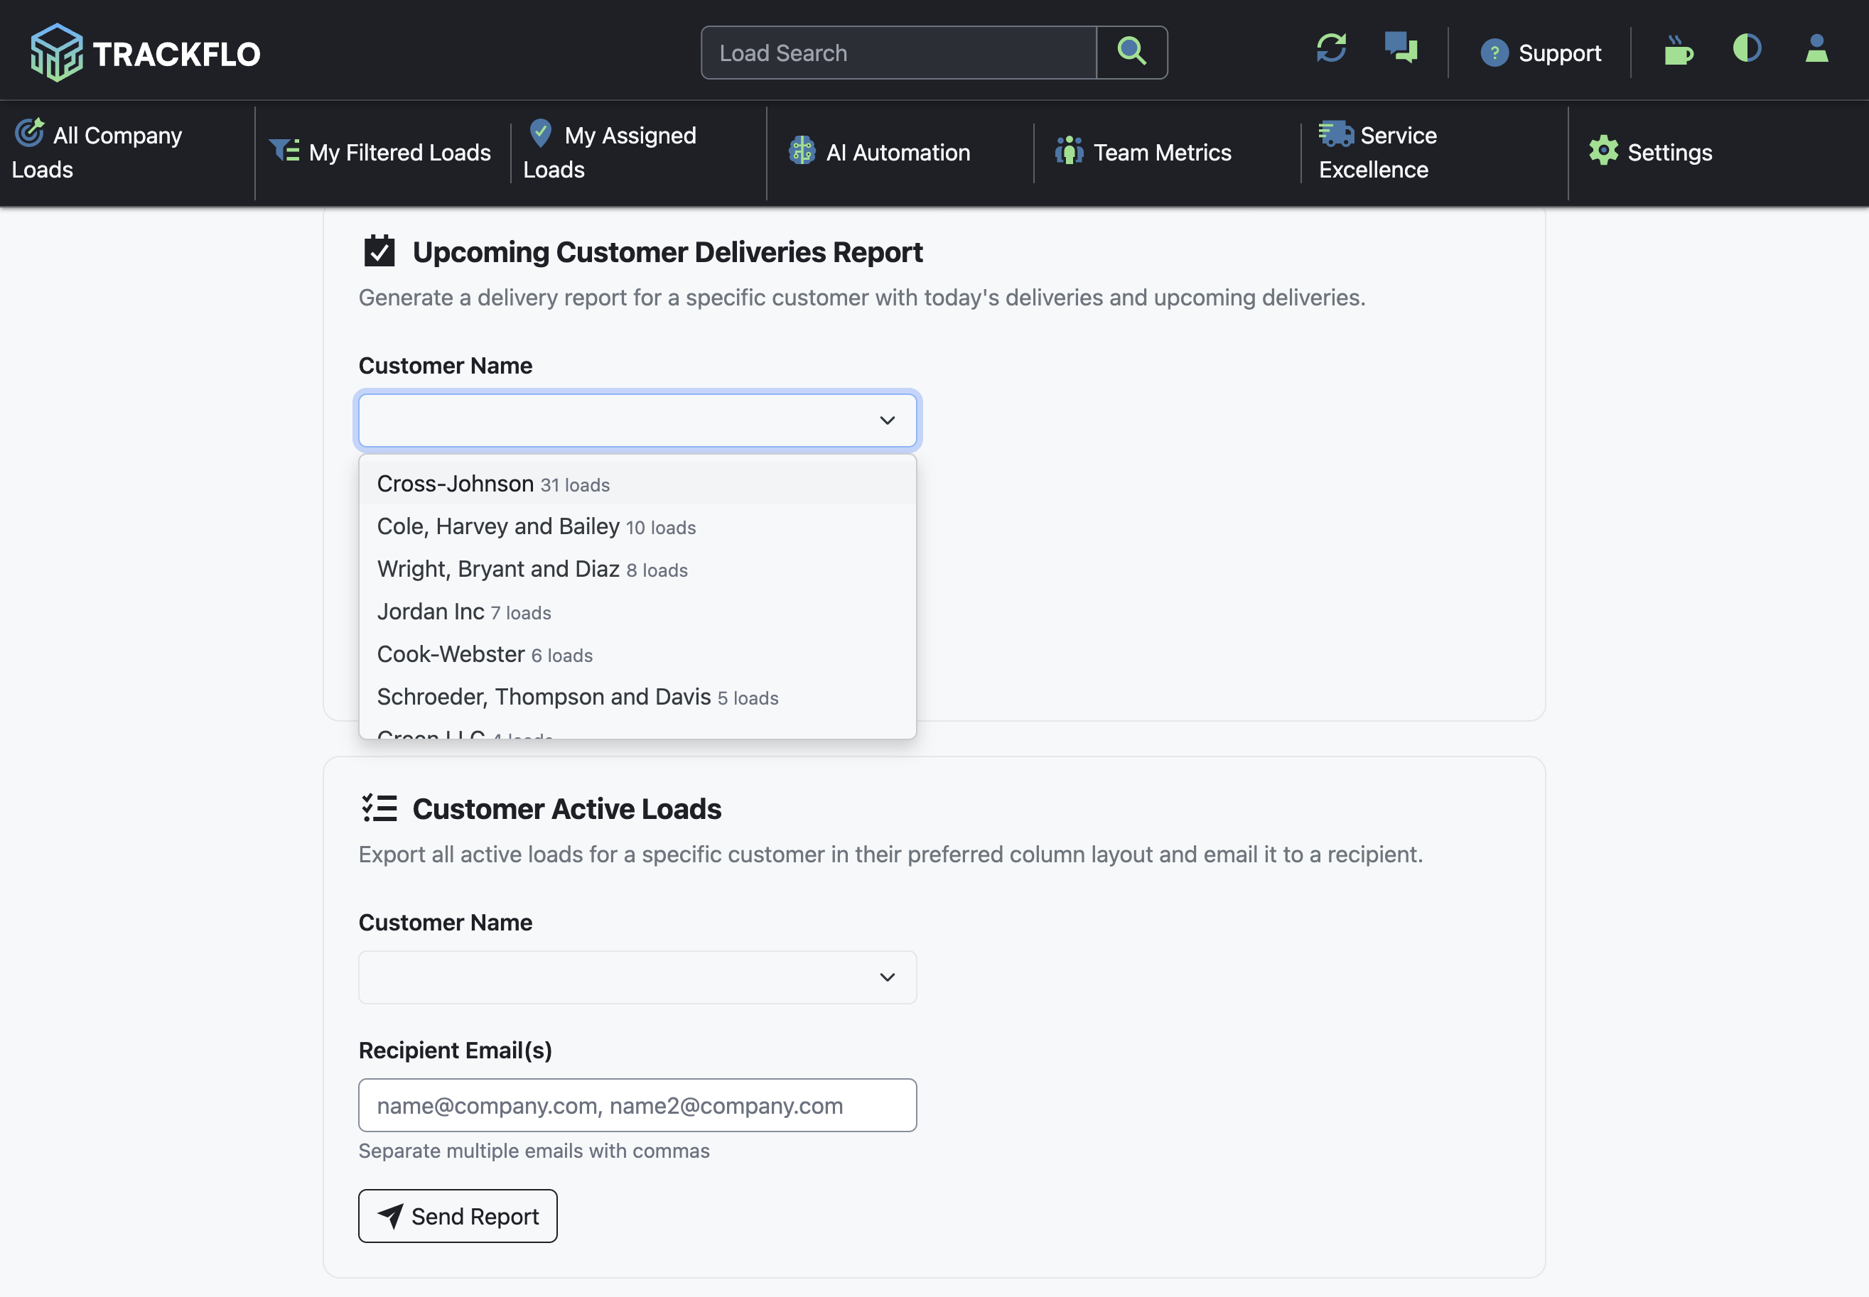The height and width of the screenshot is (1297, 1869).
Task: Click the Settings menu label
Action: coord(1670,152)
